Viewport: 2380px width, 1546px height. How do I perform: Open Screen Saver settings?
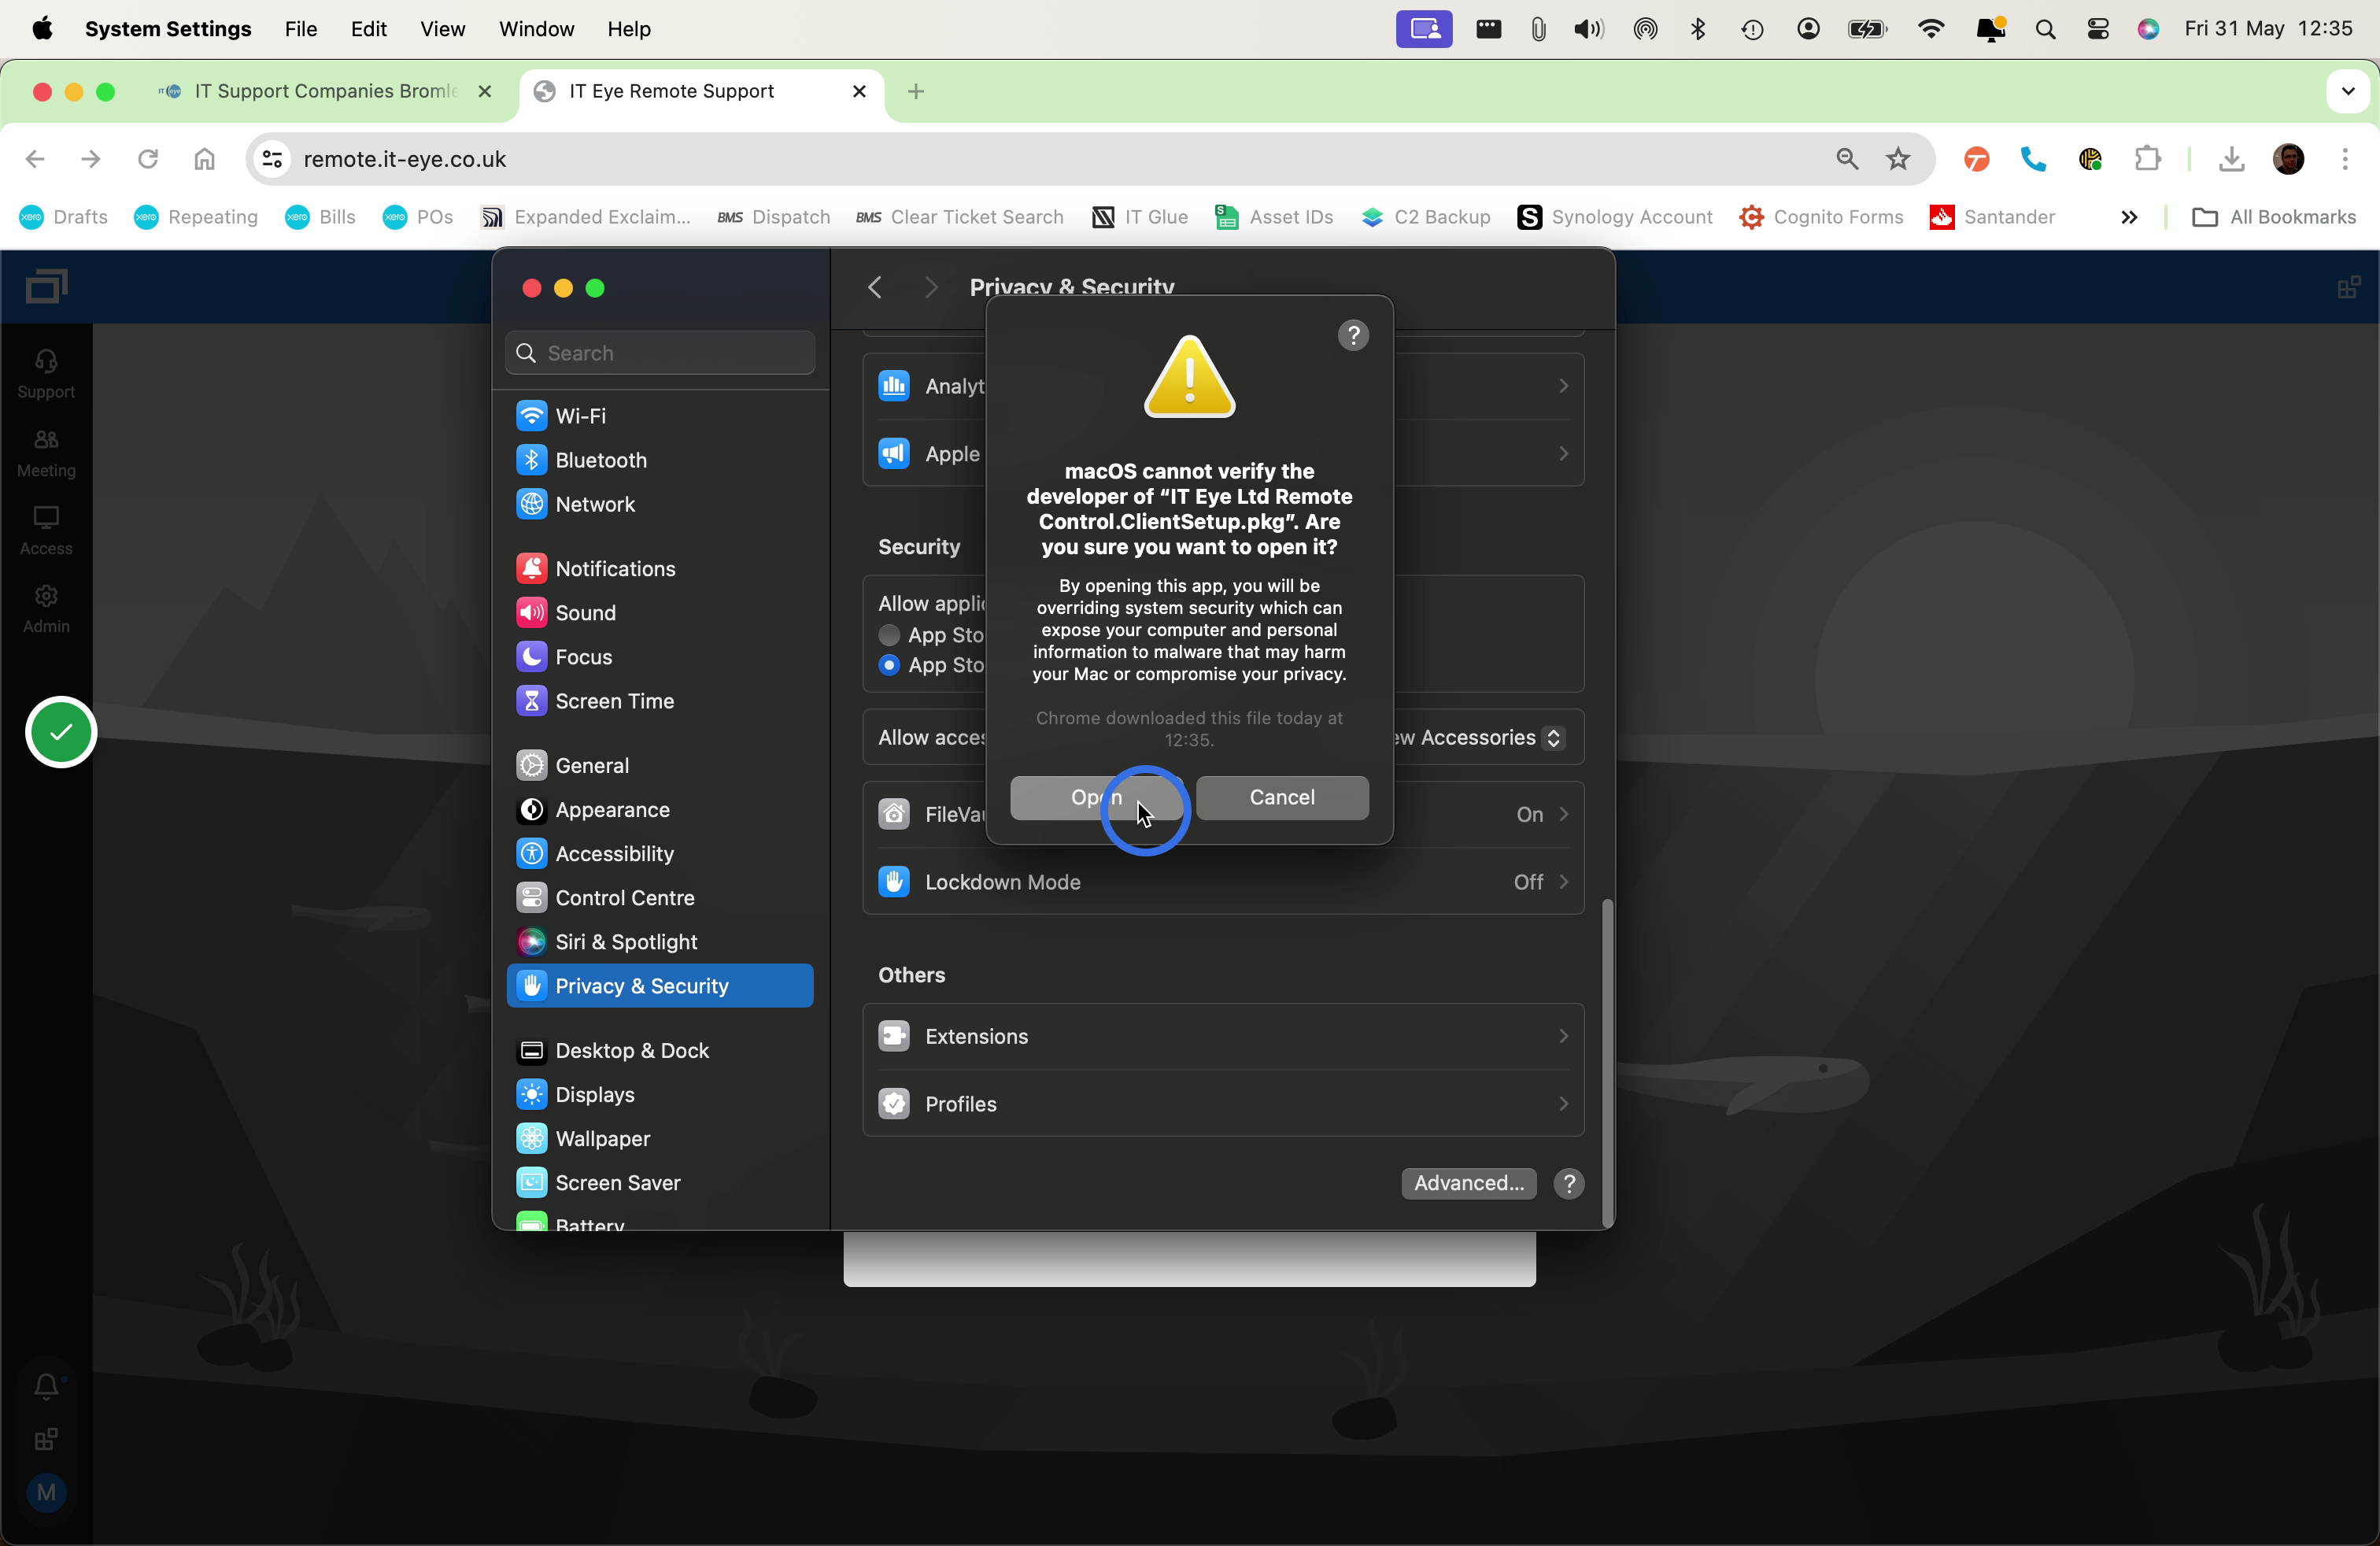point(660,1182)
